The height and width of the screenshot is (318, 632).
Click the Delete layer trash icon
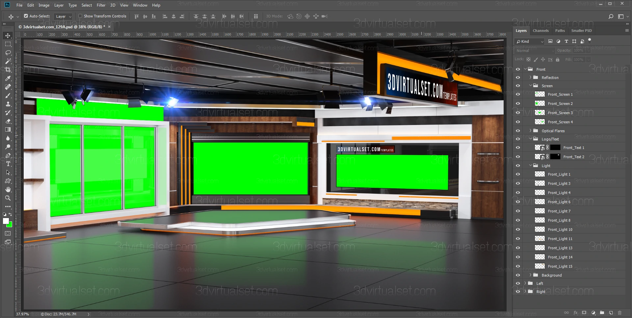point(620,313)
